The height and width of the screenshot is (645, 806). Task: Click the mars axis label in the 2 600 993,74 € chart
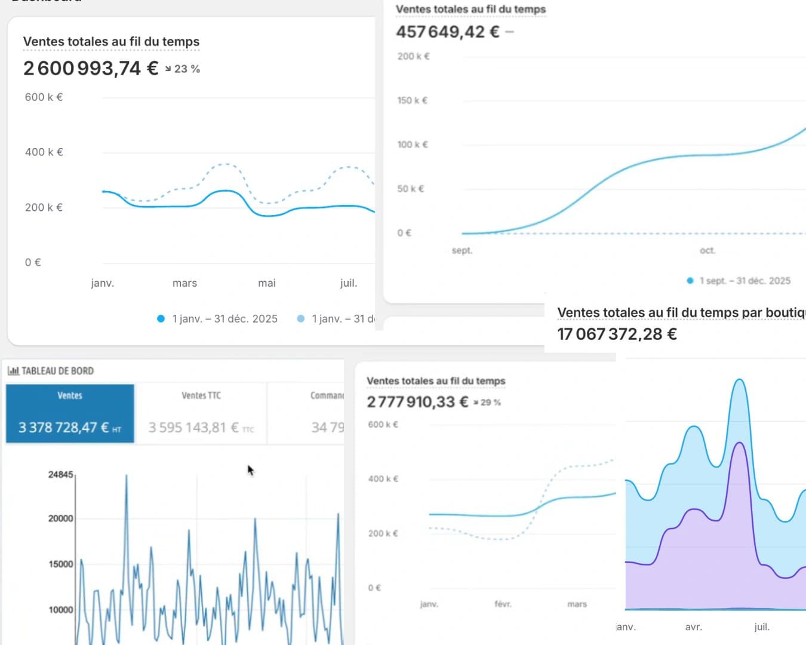click(x=184, y=283)
